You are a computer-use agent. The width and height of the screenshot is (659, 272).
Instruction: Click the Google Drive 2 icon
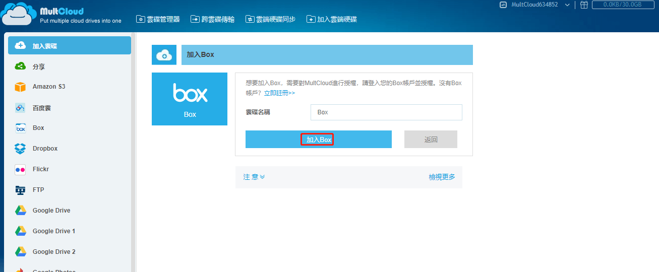click(20, 252)
